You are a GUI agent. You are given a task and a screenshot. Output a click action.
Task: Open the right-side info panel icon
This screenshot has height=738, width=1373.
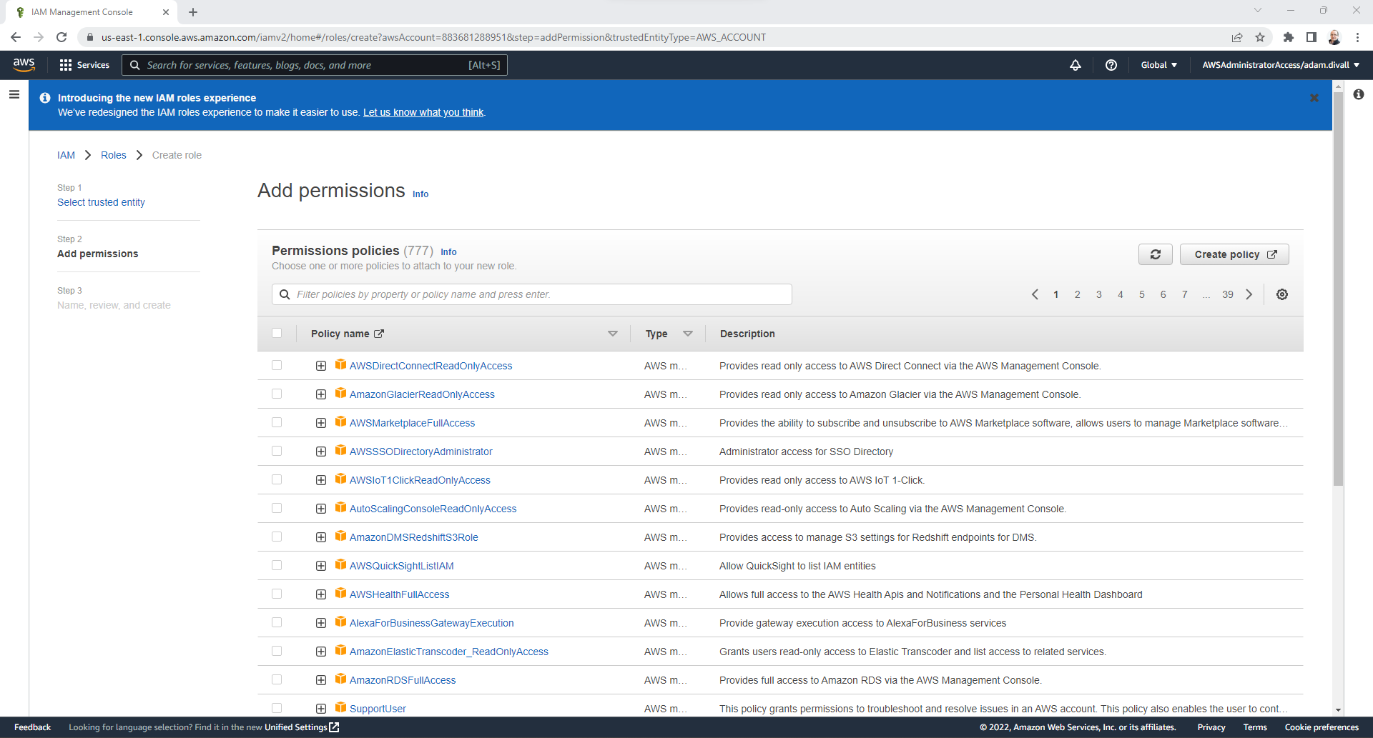tap(1358, 94)
